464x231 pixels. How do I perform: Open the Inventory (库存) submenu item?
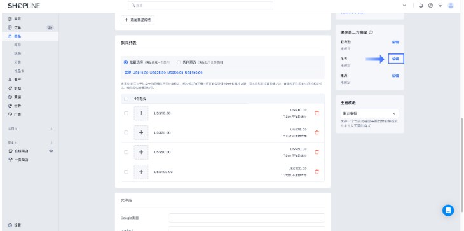[x=18, y=45]
